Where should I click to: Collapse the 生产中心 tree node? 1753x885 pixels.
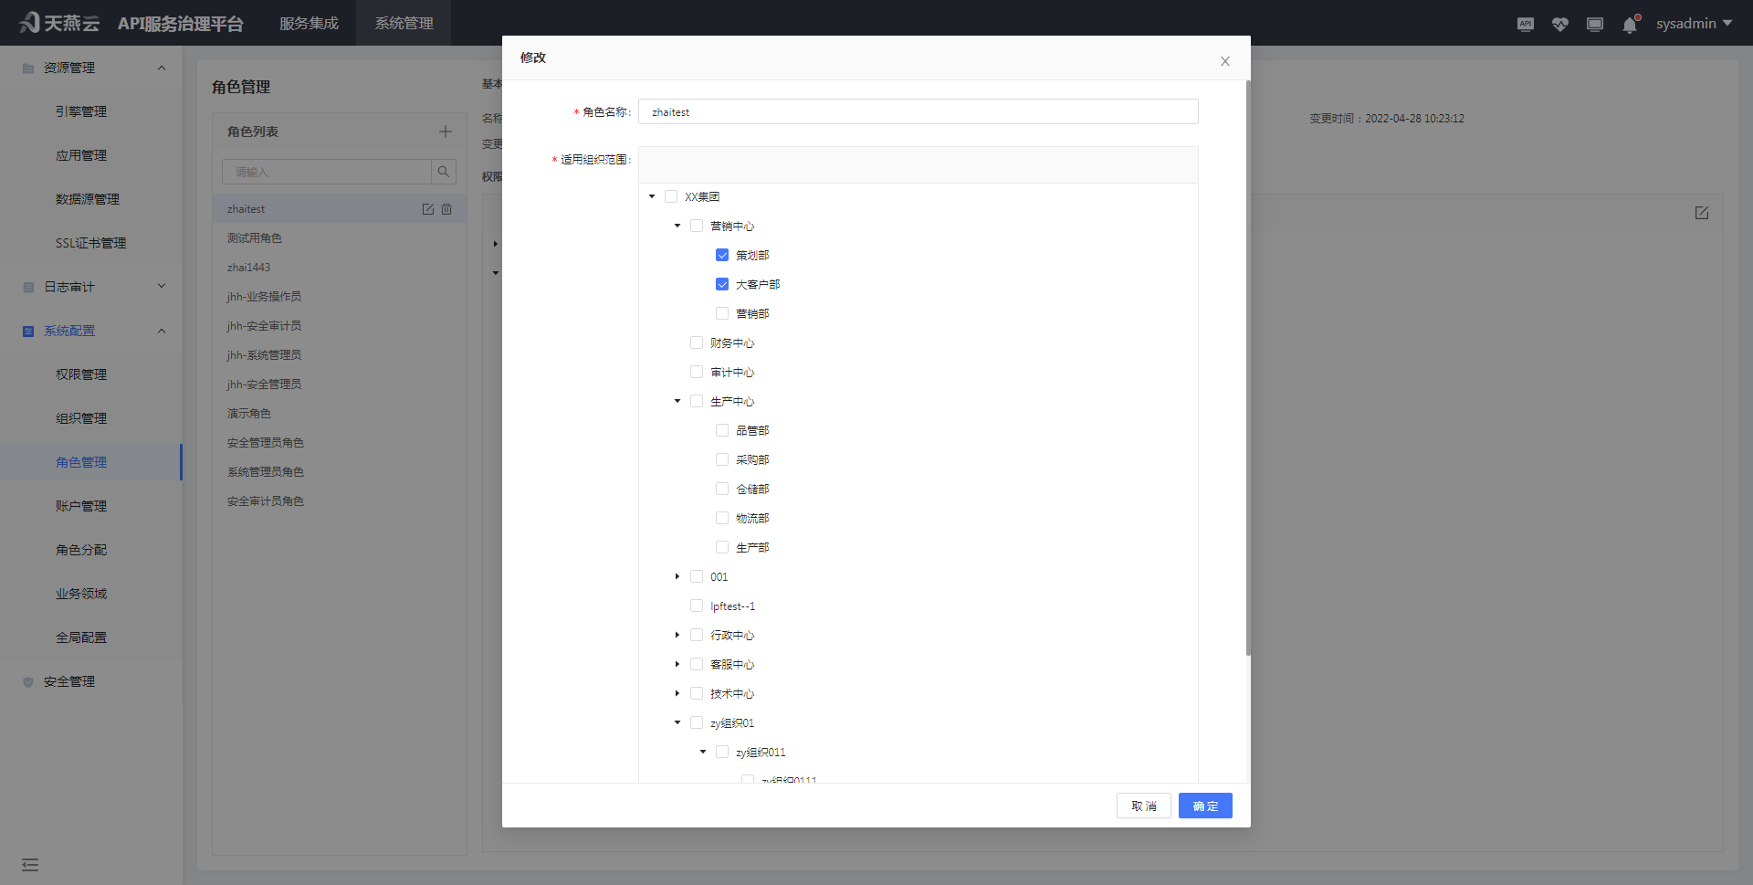(677, 401)
